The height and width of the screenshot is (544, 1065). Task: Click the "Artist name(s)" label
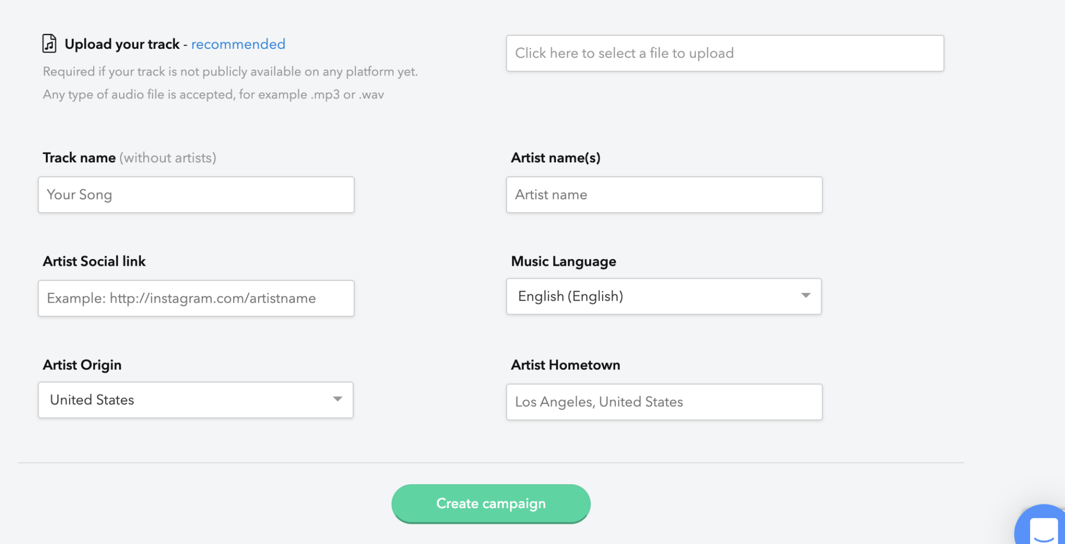click(x=555, y=158)
